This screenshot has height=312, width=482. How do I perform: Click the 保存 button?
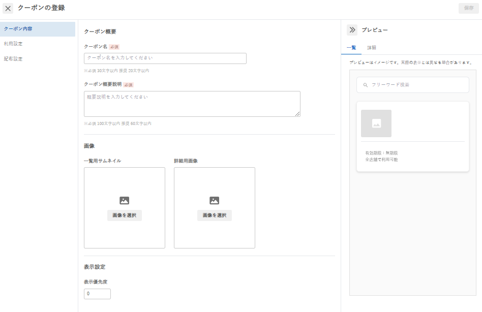(x=469, y=8)
